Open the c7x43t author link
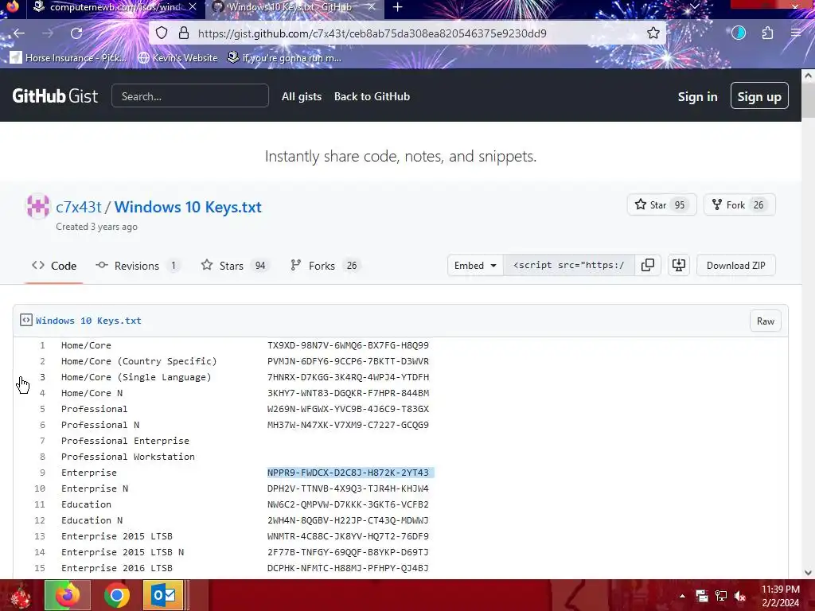This screenshot has width=815, height=611. (79, 207)
